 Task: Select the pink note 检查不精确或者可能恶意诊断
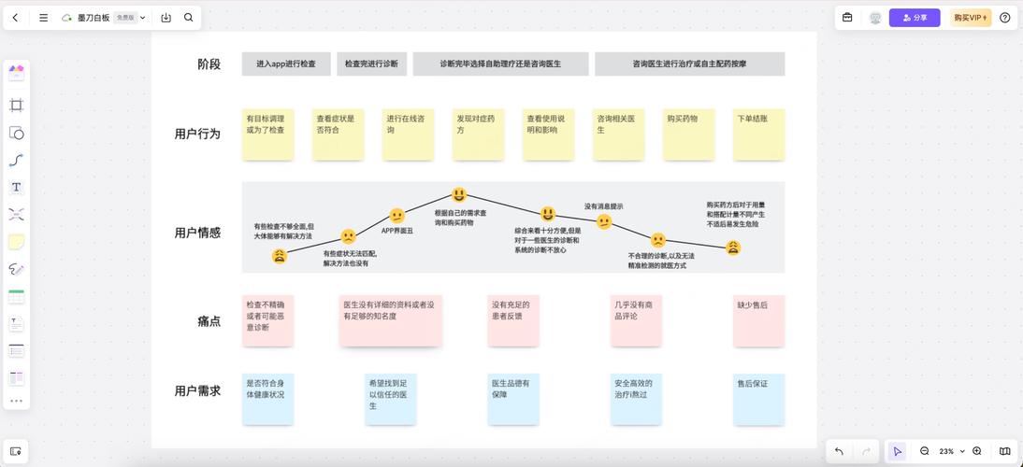[268, 320]
